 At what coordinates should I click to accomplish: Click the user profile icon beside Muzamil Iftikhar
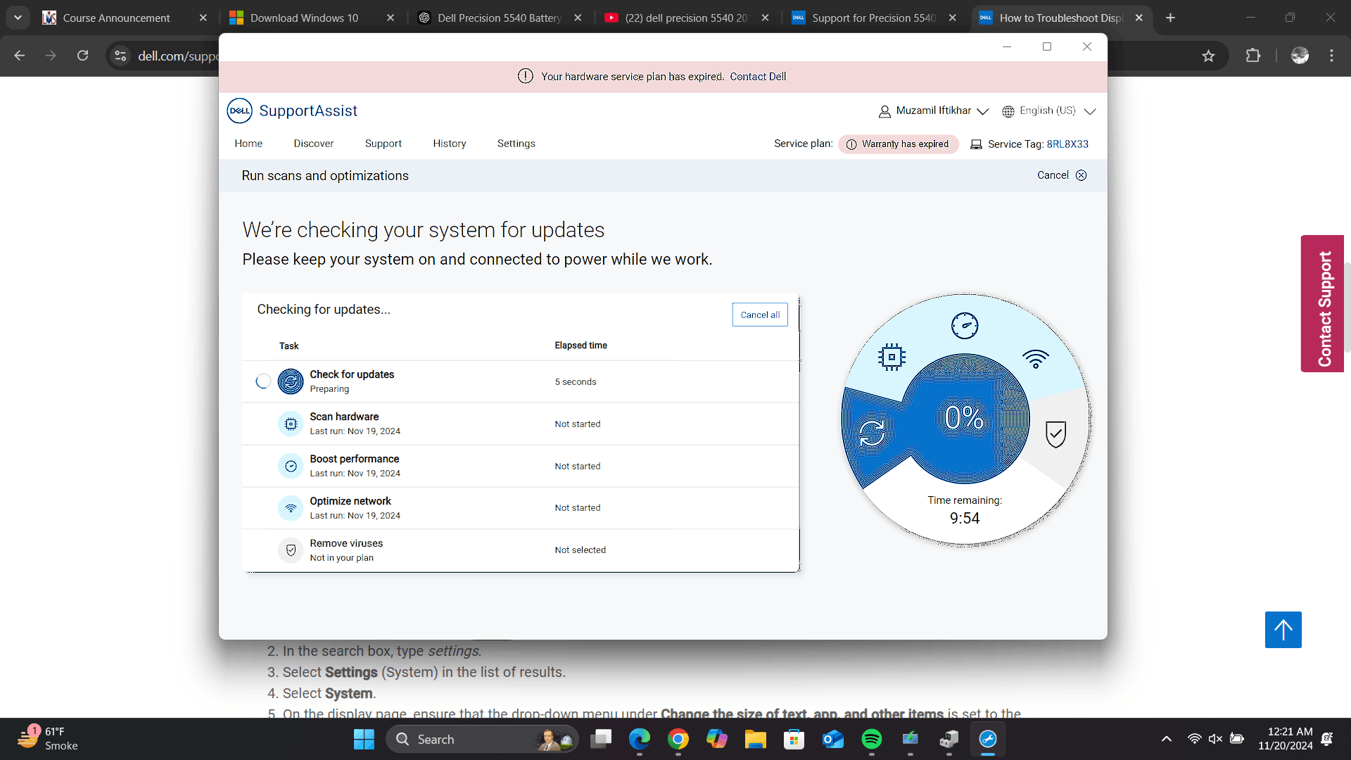(884, 111)
